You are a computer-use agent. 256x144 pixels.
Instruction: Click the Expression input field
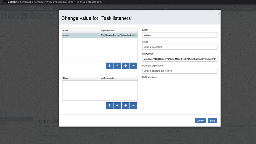click(x=179, y=59)
